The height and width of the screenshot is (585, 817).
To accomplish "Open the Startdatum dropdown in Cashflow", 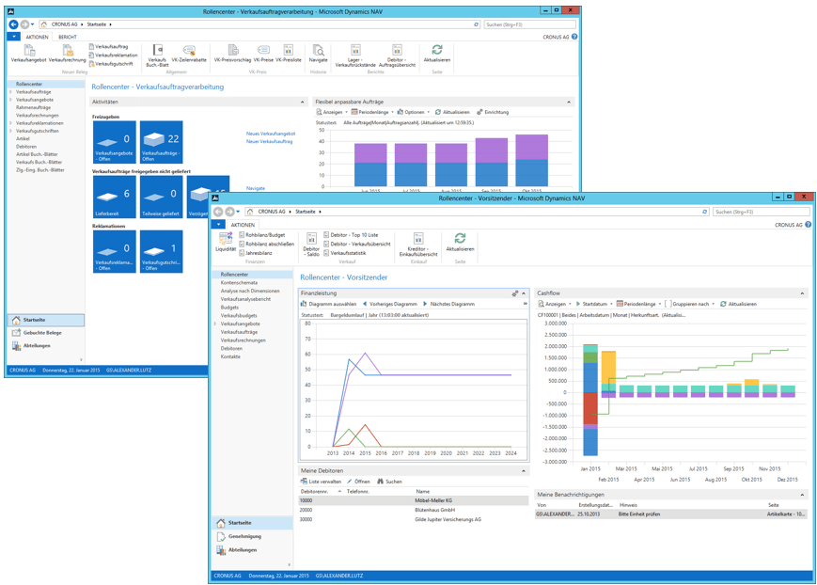I will (593, 304).
